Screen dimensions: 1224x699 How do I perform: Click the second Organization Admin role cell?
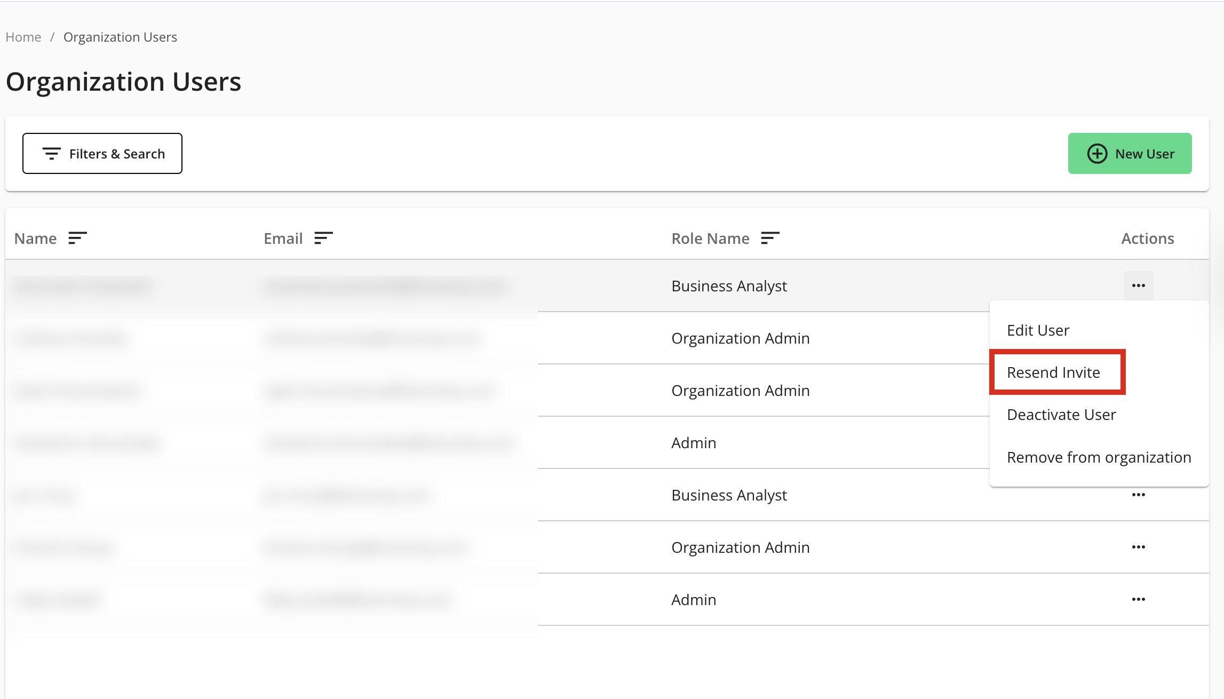740,391
